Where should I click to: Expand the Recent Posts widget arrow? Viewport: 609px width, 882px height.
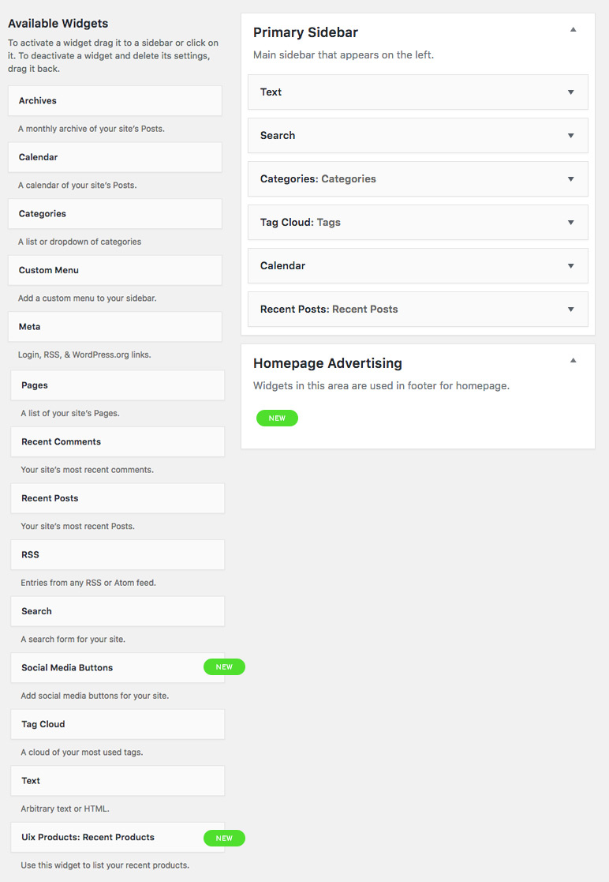(x=570, y=310)
